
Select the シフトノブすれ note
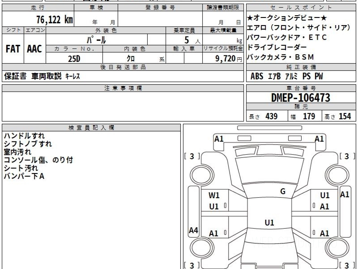(28, 144)
